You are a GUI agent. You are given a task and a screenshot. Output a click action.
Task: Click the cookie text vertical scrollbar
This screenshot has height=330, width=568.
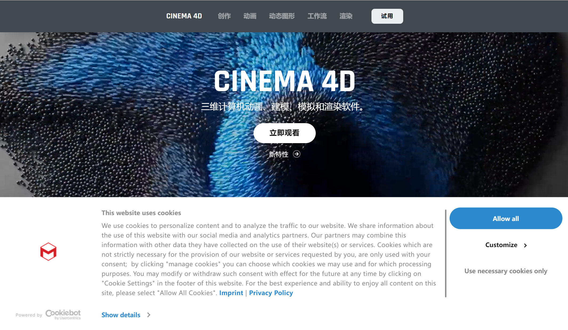[x=446, y=253]
